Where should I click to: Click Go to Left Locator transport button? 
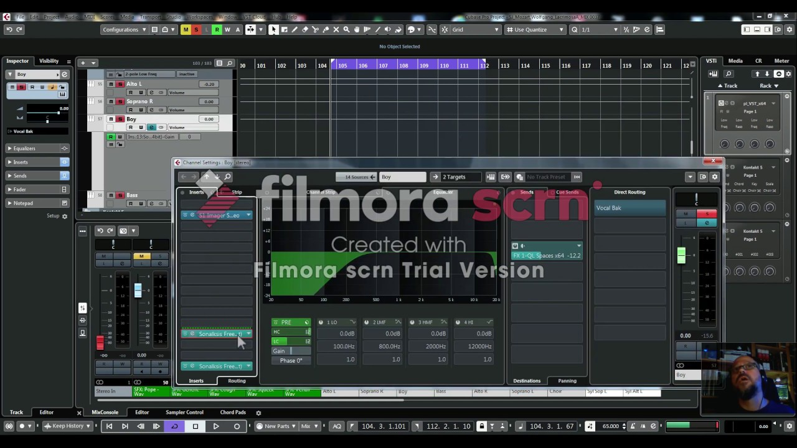pyautogui.click(x=109, y=426)
